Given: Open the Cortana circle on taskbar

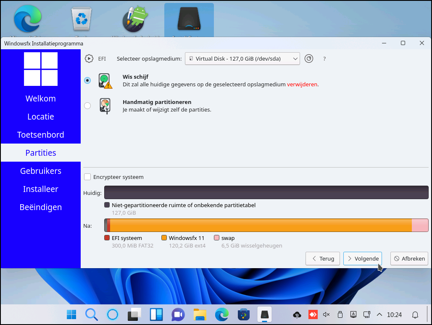Looking at the screenshot, I should point(112,314).
